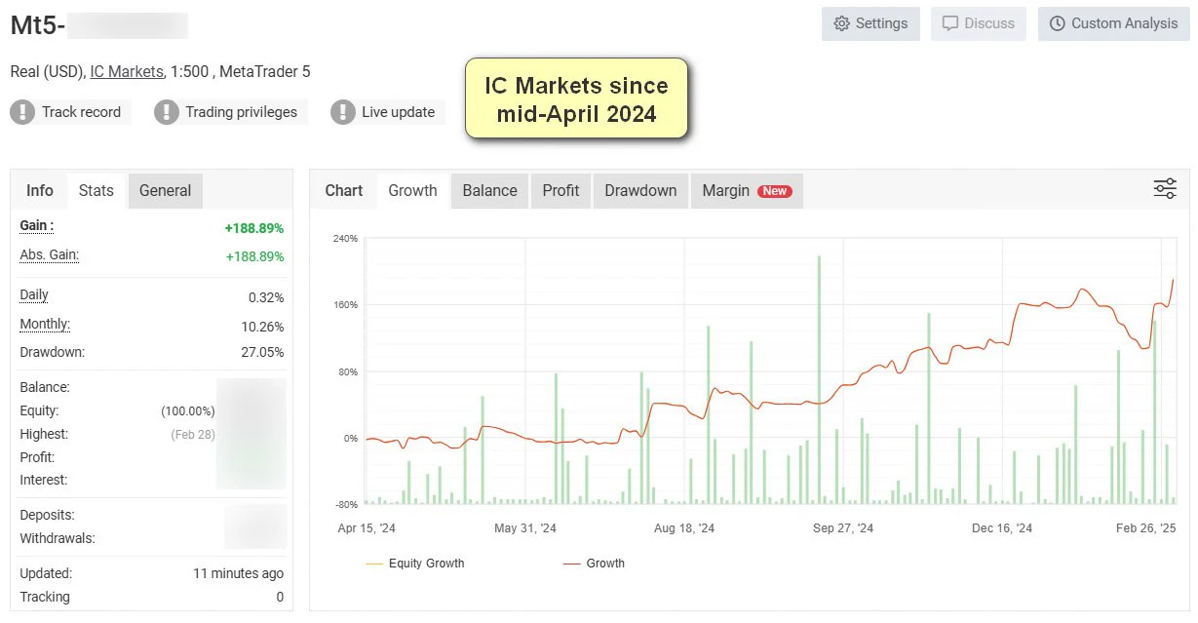Click the Aug 18, '24 axis date
1198x623 pixels.
pos(684,527)
